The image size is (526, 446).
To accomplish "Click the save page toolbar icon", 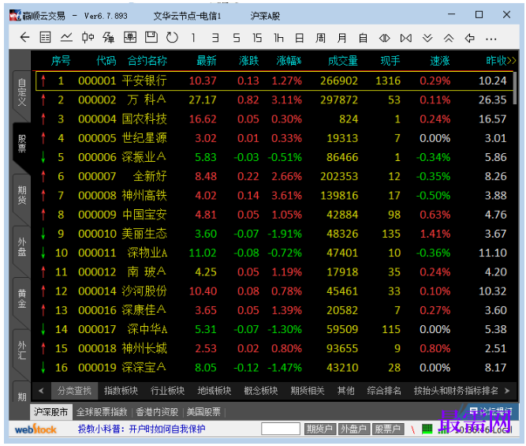I will click(x=151, y=38).
